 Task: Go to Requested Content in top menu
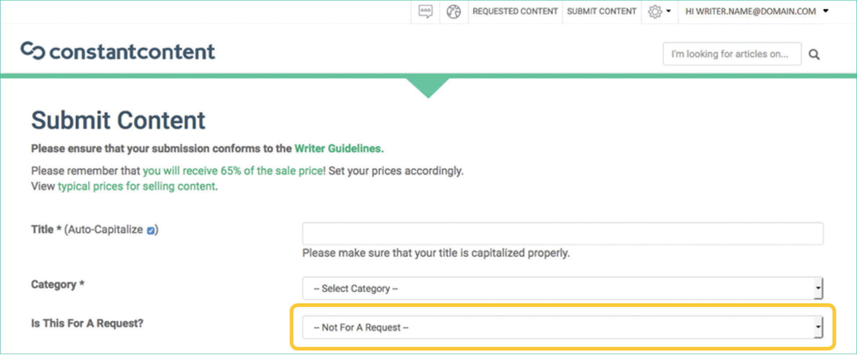(x=515, y=11)
